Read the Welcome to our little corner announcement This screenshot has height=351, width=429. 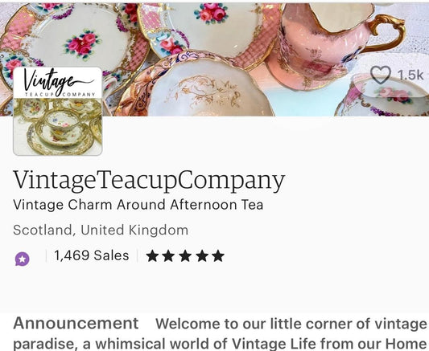(x=291, y=324)
